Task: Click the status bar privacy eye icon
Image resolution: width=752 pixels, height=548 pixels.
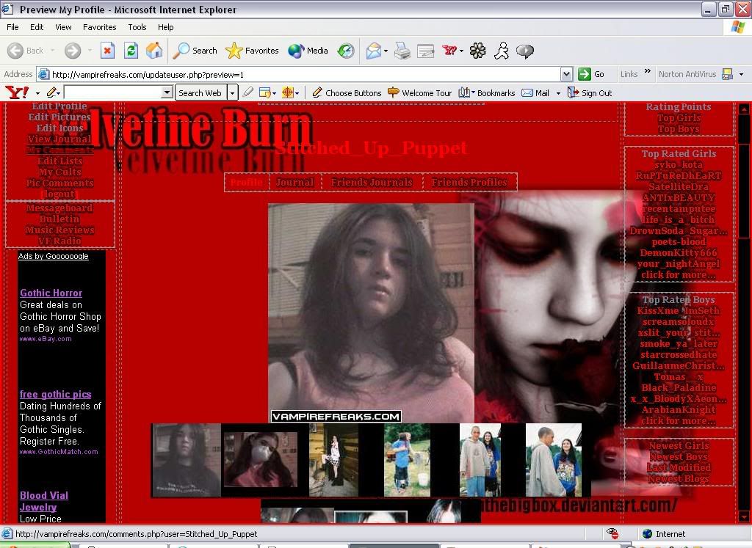Action: (x=612, y=533)
